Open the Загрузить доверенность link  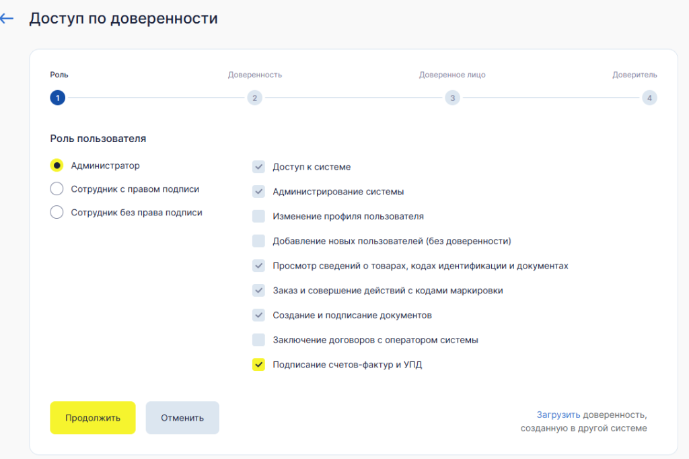pos(558,415)
